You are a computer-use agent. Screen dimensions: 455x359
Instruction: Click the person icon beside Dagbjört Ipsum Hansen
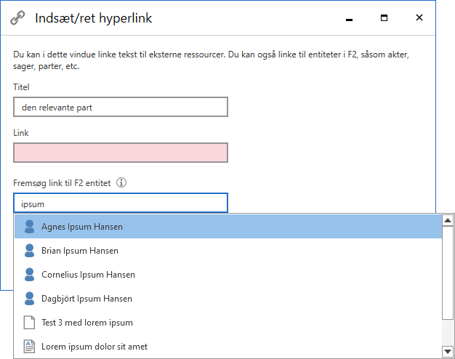click(x=29, y=299)
